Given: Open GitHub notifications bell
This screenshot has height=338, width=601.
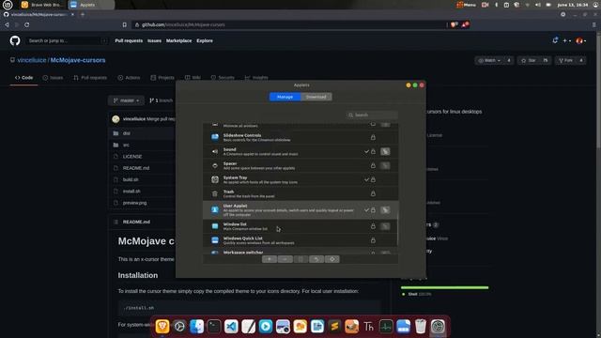Looking at the screenshot, I should [x=555, y=40].
